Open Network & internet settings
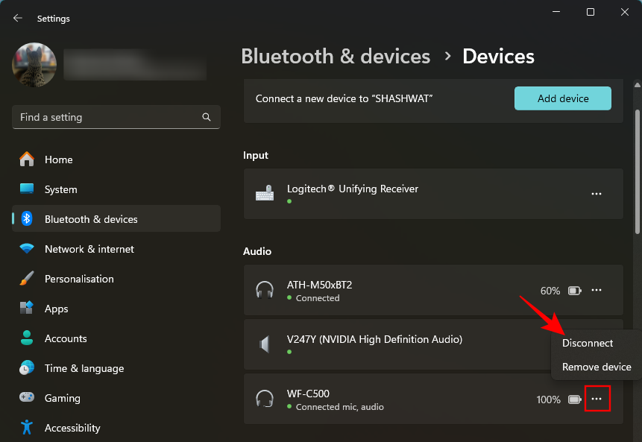The width and height of the screenshot is (642, 442). pyautogui.click(x=116, y=249)
